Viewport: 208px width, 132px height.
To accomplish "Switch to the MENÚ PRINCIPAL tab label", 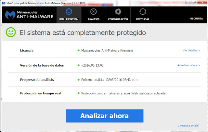I will 69,19.
